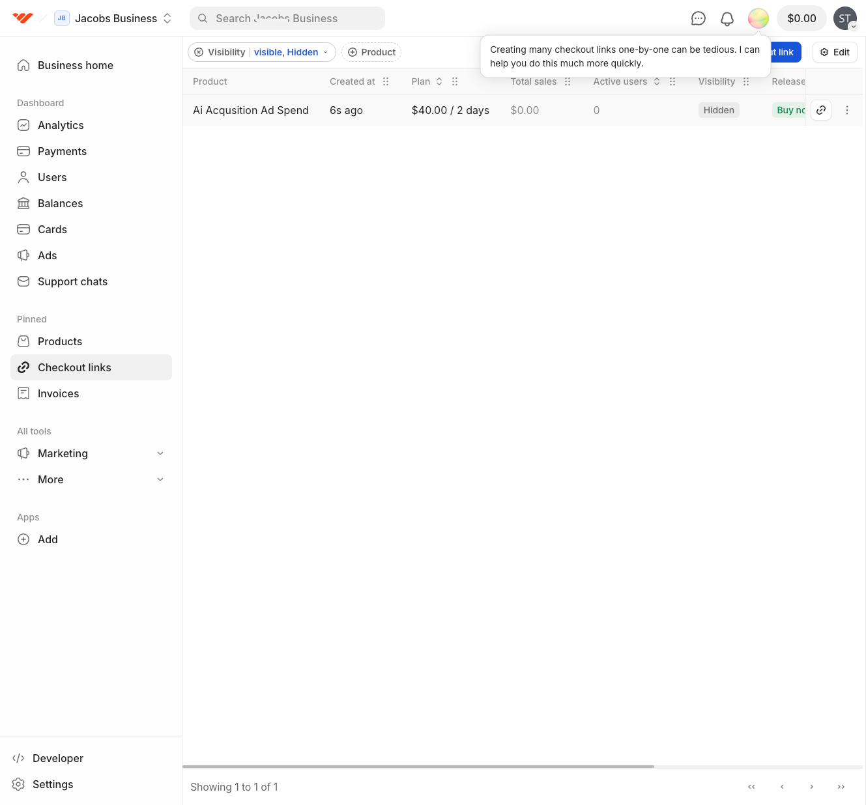Screen dimensions: 866x805
Task: Click the 6s ago cell
Action: [x=346, y=110]
